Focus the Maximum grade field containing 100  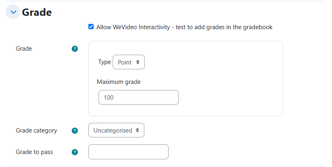click(139, 97)
